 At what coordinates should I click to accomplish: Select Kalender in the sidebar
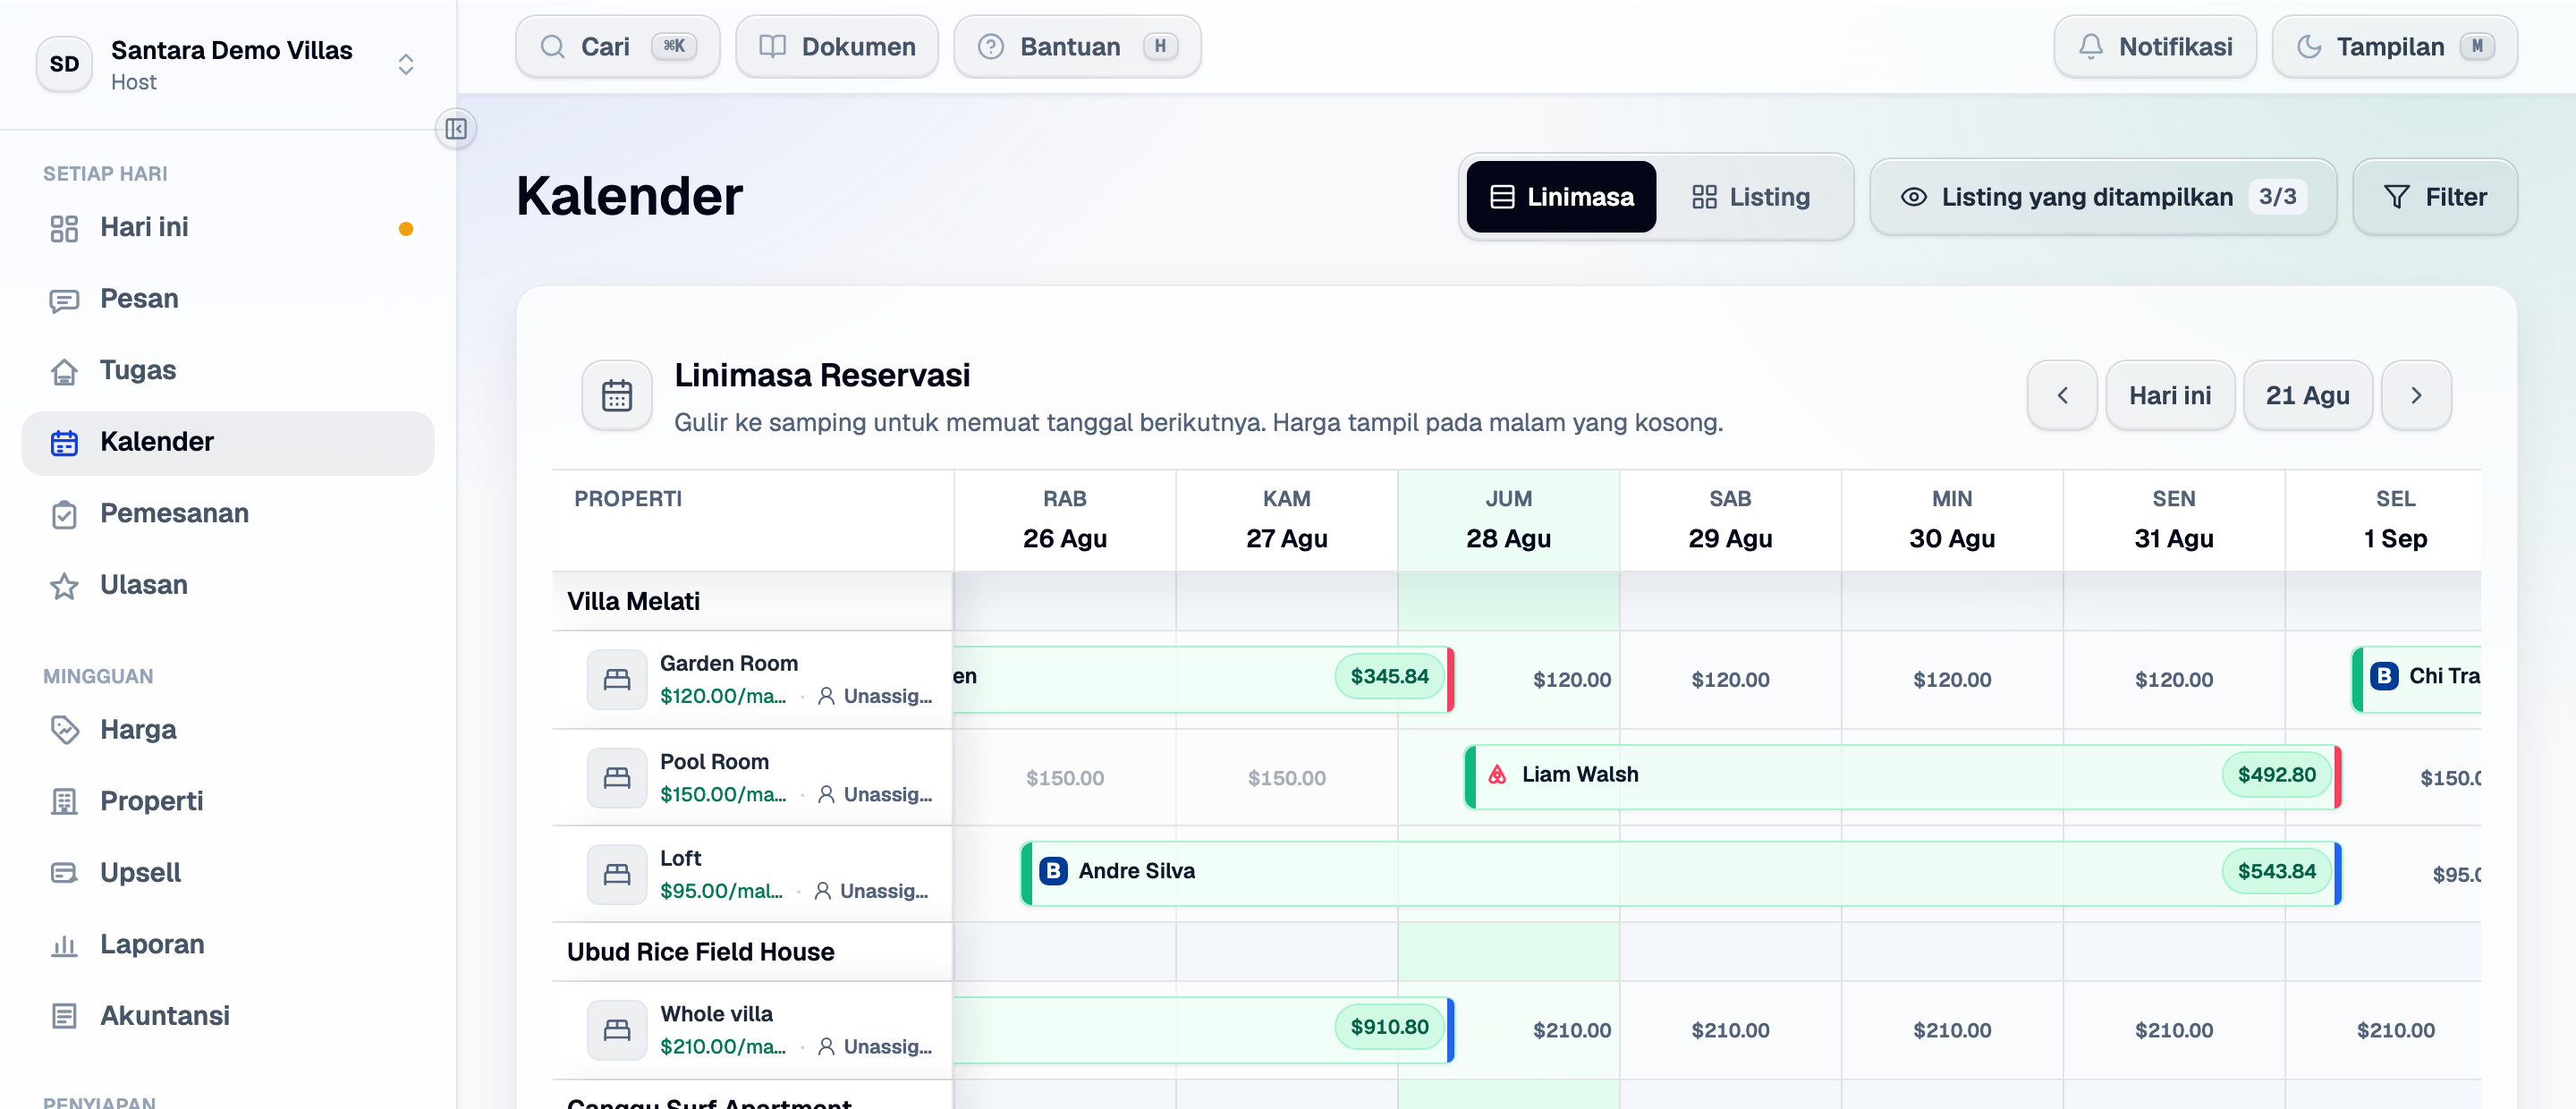(228, 442)
